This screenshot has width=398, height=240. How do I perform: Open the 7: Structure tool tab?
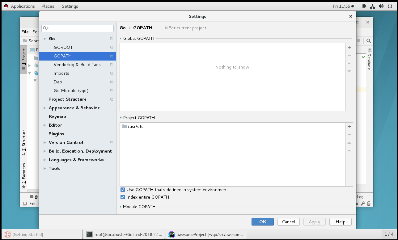pyautogui.click(x=23, y=142)
